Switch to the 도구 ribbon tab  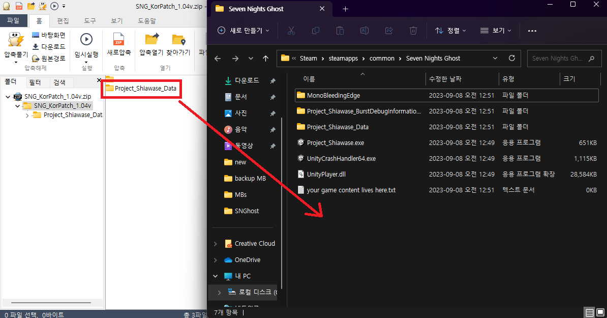point(90,21)
